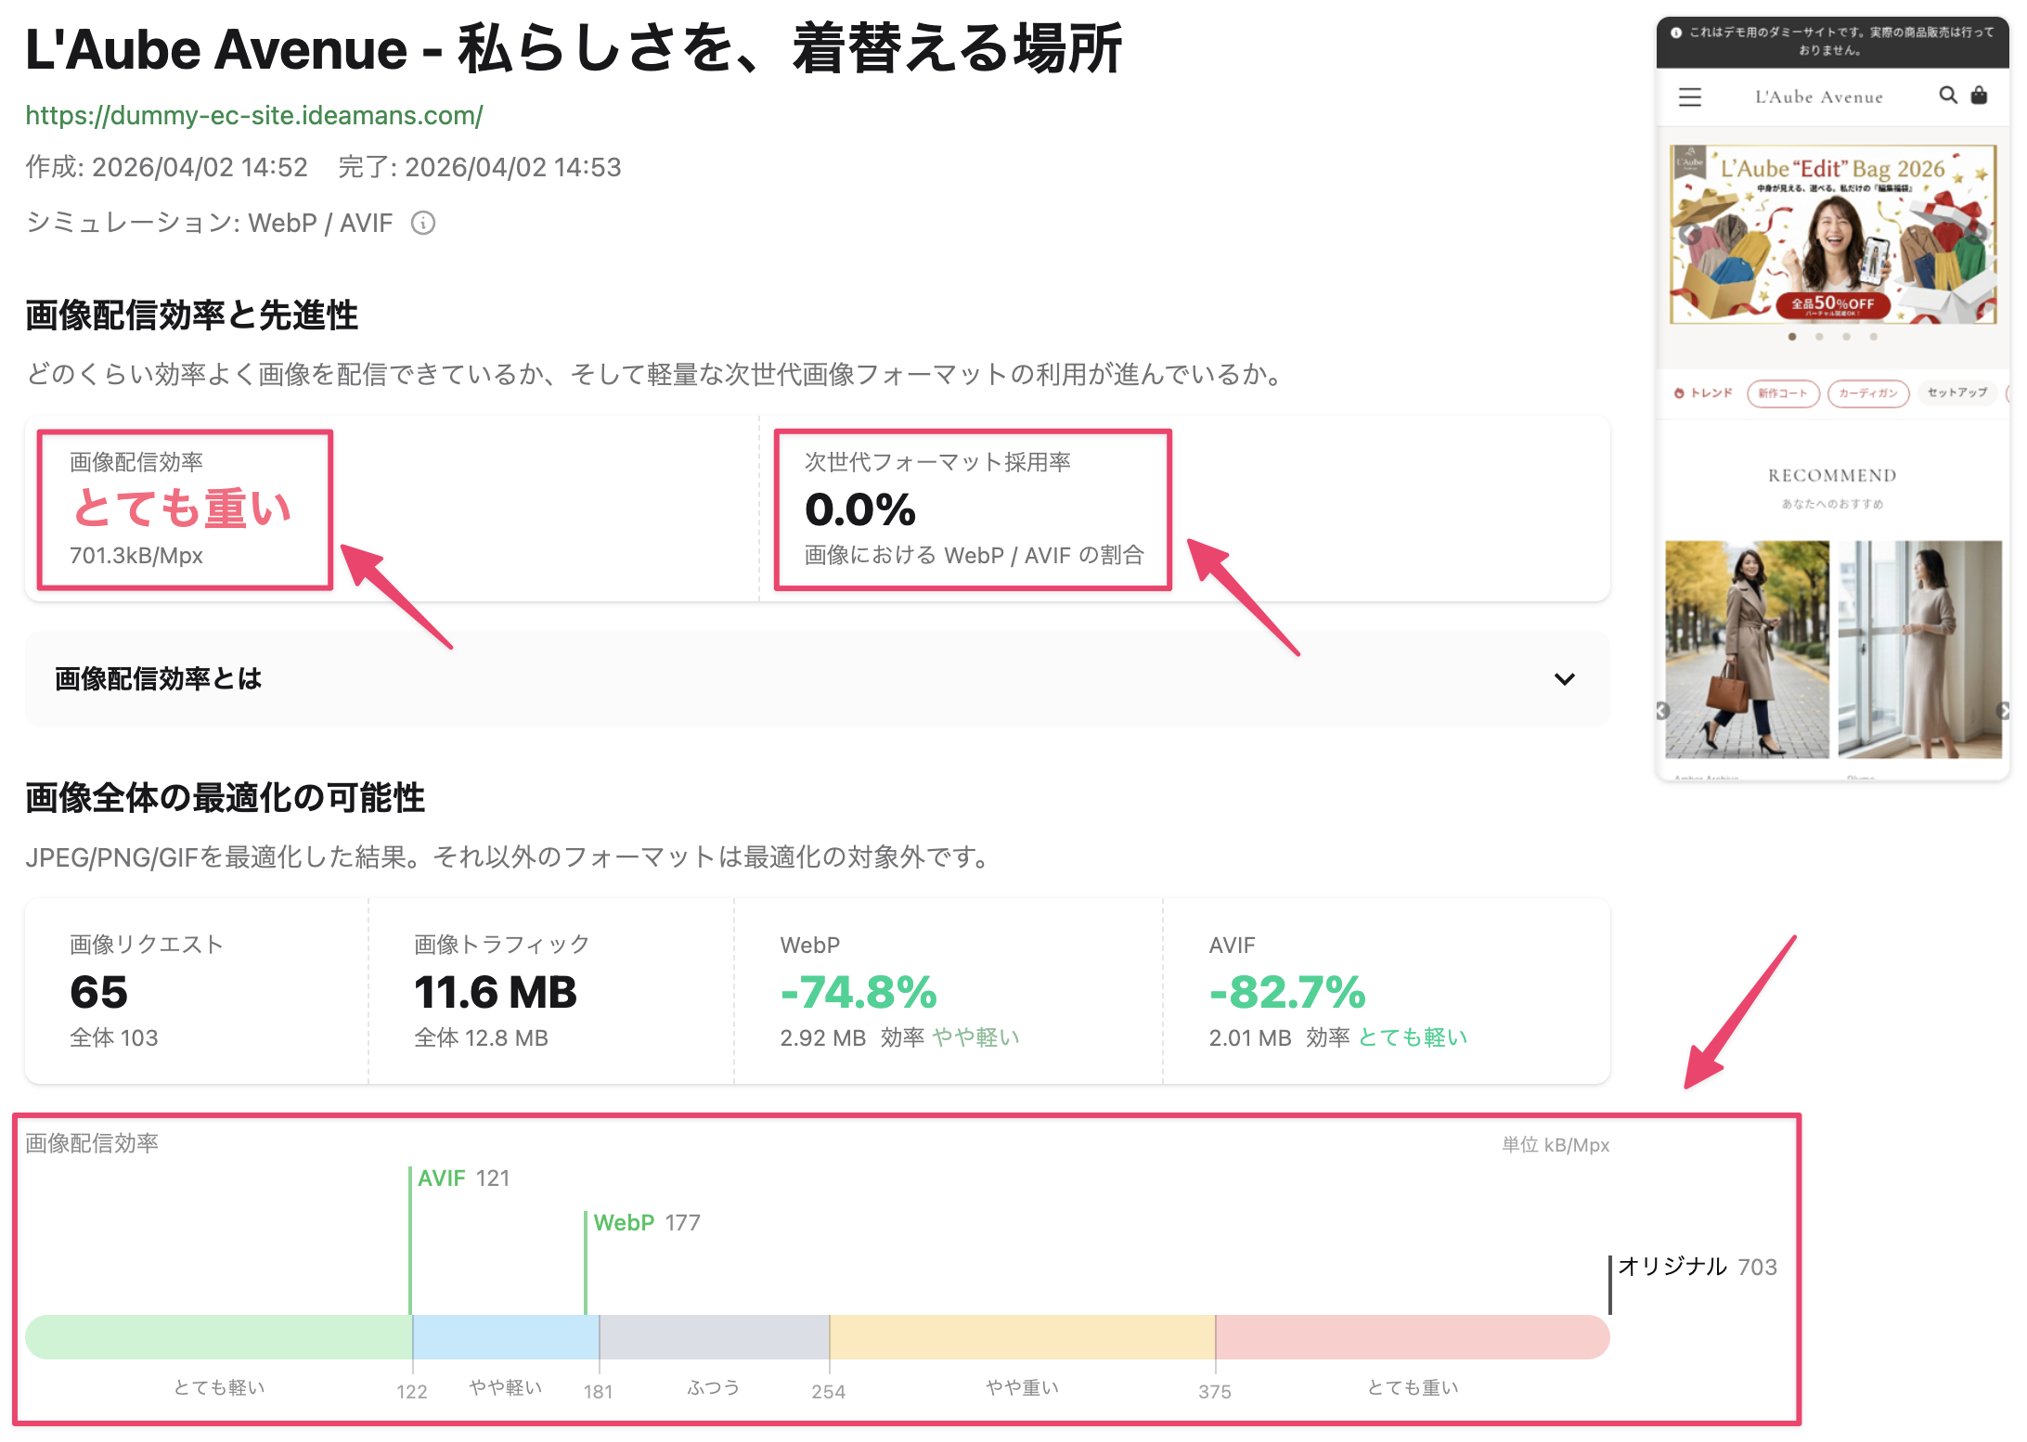2027x1442 pixels.
Task: Open the shopping bag icon on the preview
Action: pos(1978,97)
